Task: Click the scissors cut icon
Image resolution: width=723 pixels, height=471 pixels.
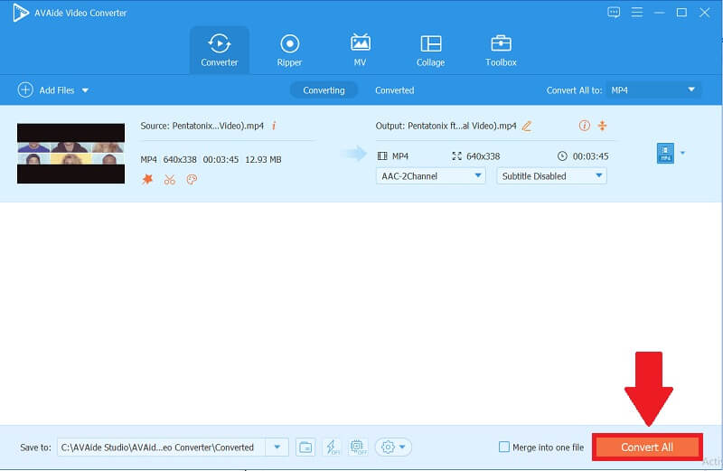Action: click(x=170, y=180)
